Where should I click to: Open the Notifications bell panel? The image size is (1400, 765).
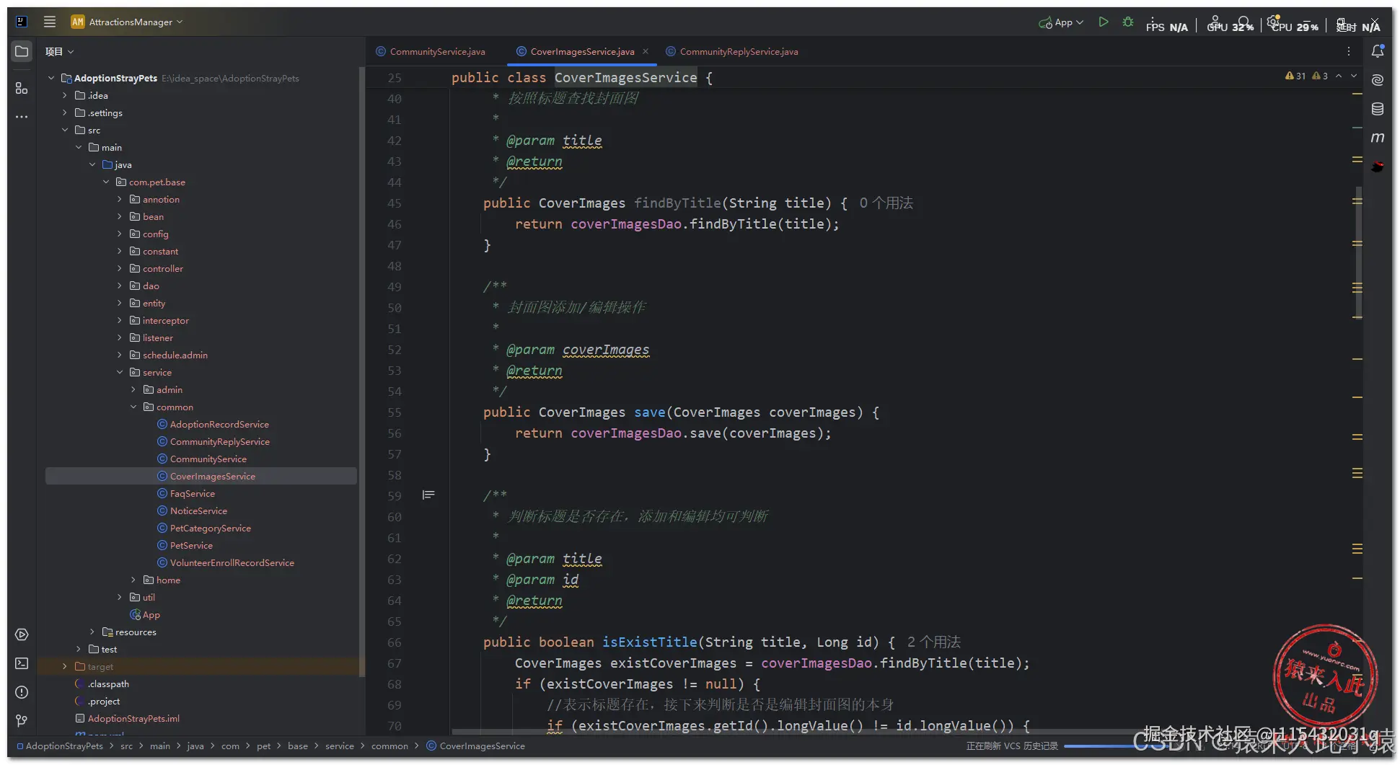(1378, 51)
